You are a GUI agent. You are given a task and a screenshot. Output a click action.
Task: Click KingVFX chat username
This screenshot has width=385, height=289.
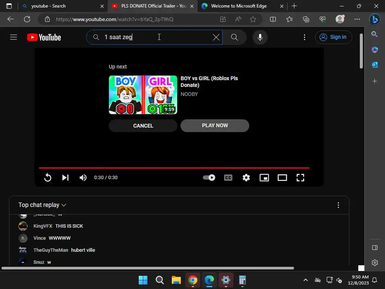[x=43, y=226]
